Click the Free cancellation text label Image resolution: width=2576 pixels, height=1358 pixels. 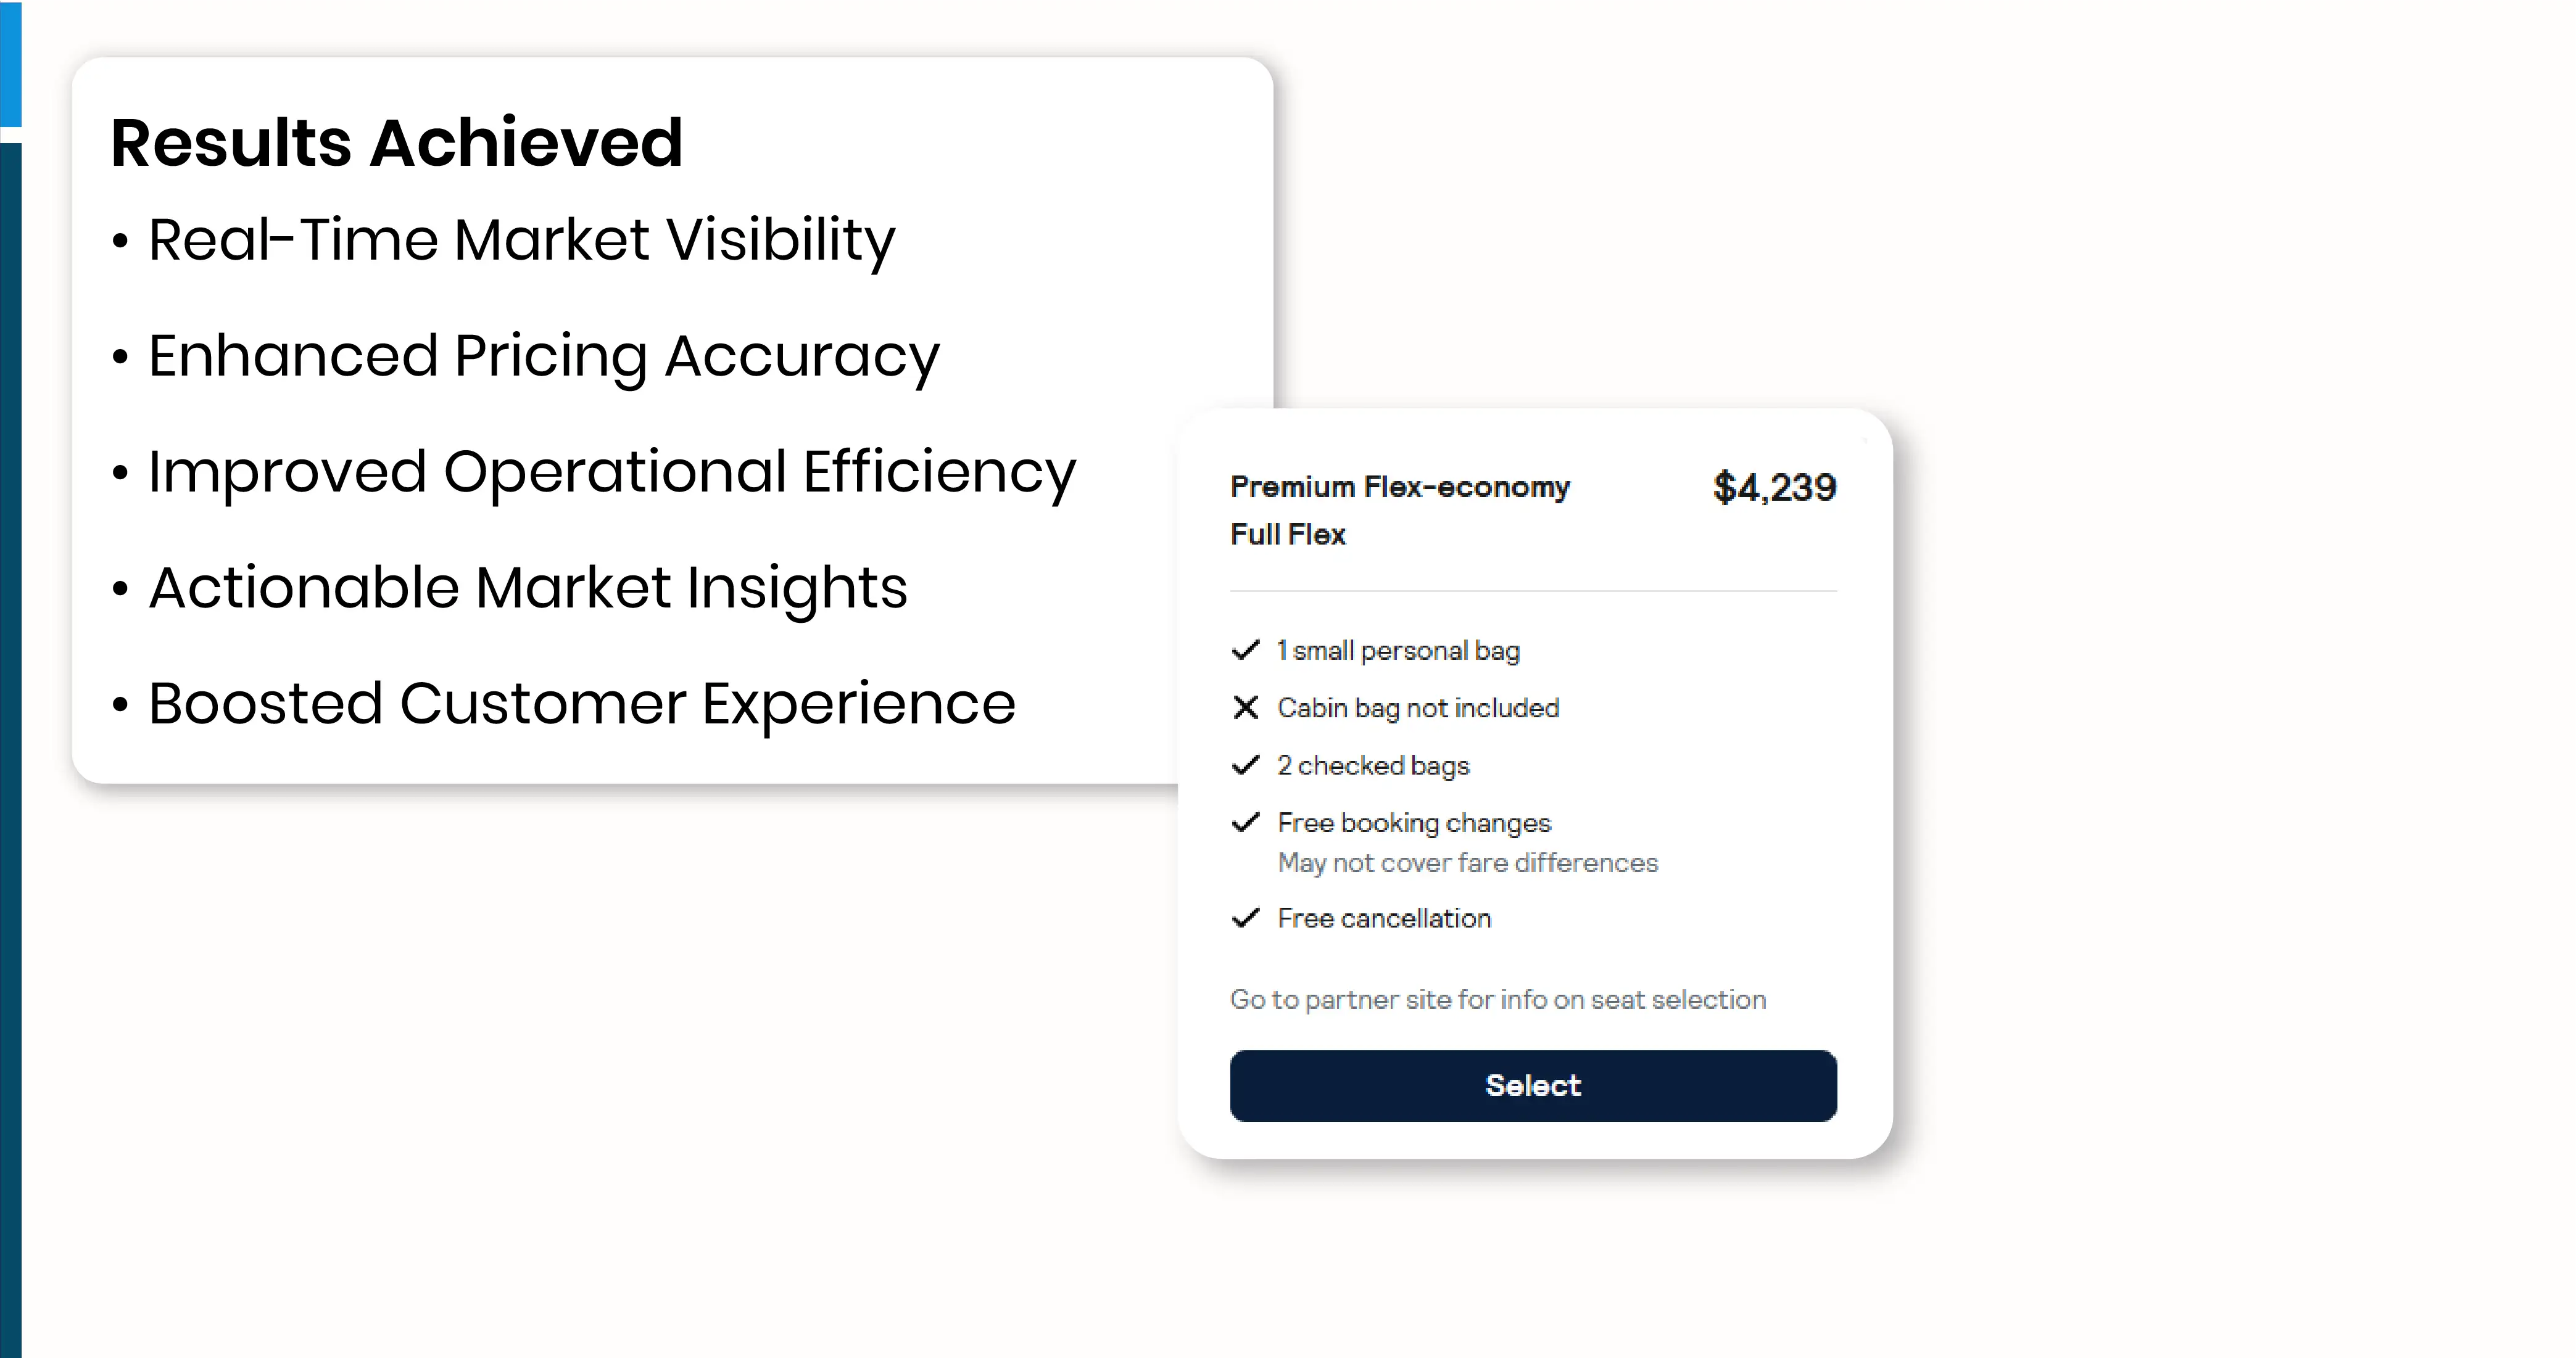[x=1384, y=918]
